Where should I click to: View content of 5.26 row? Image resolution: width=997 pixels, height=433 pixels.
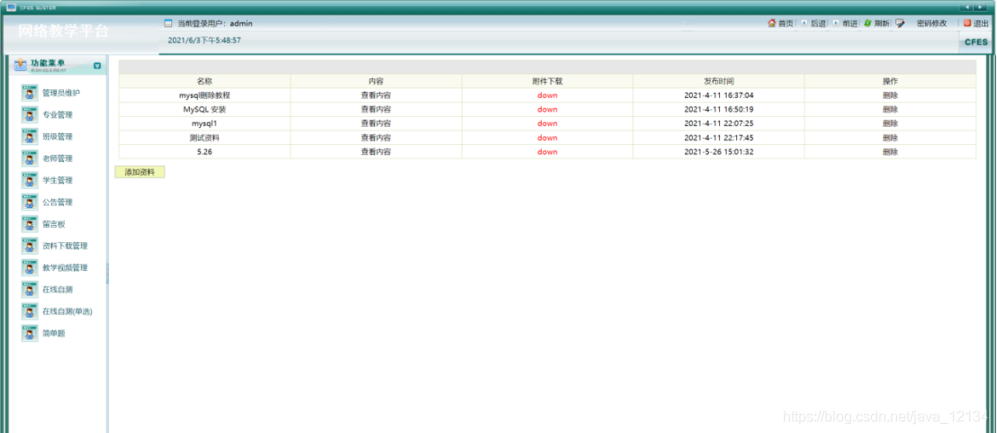(376, 152)
